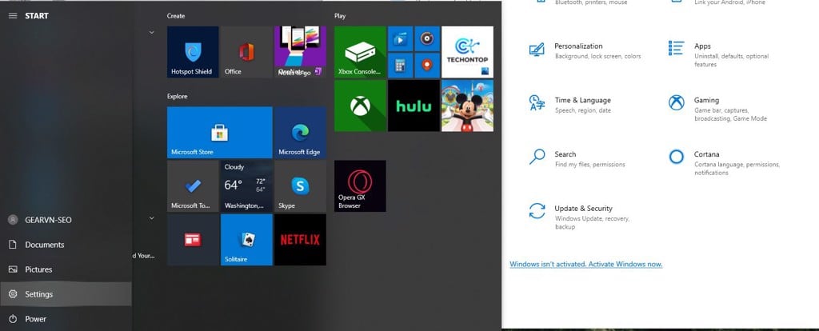This screenshot has height=331, width=819.
Task: Launch the green Xbox logo tile
Action: click(x=360, y=106)
